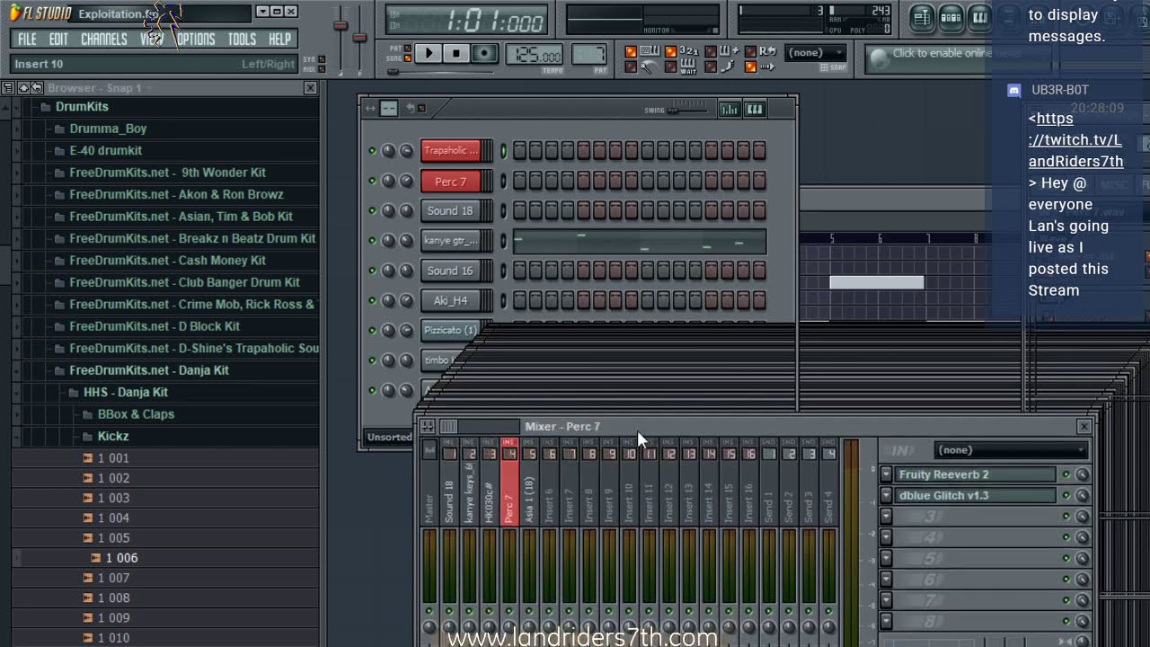Image resolution: width=1150 pixels, height=647 pixels.
Task: Open the Fruity Reeverb 2 slot menu arrow
Action: coord(886,474)
